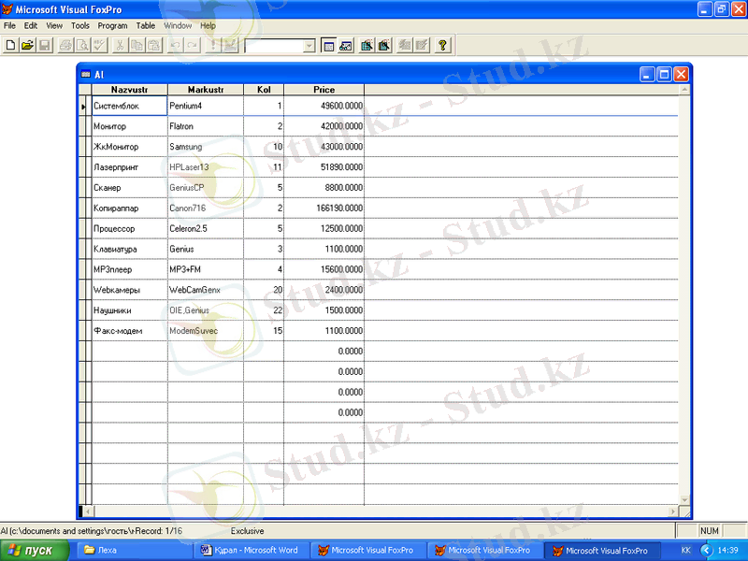Click the WebCamGenx cell
This screenshot has height=561, width=748.
point(206,290)
